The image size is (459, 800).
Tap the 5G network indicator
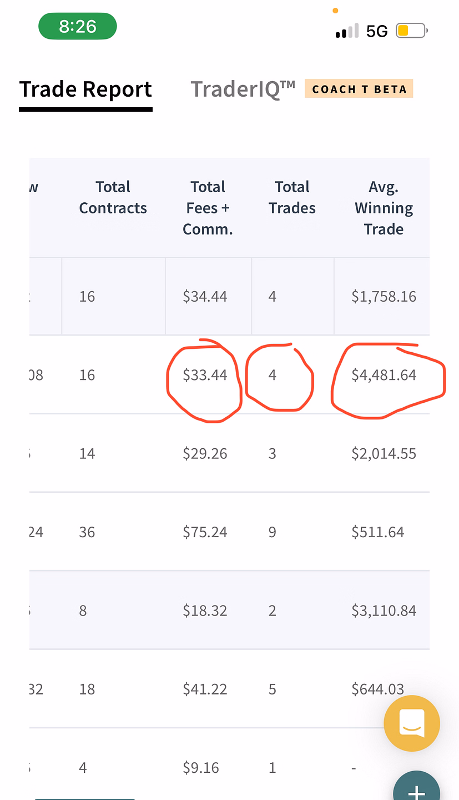click(x=377, y=31)
